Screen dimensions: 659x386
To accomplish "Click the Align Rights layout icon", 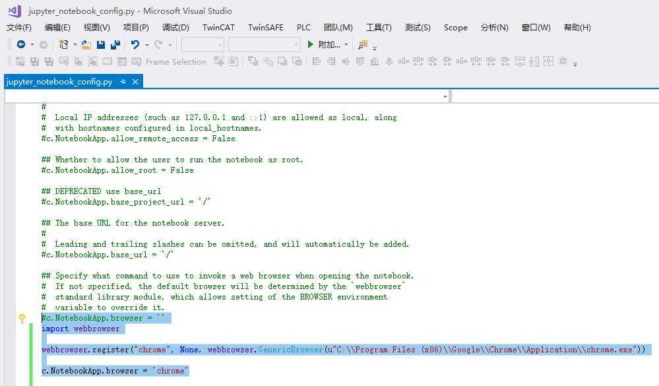I will pyautogui.click(x=331, y=62).
